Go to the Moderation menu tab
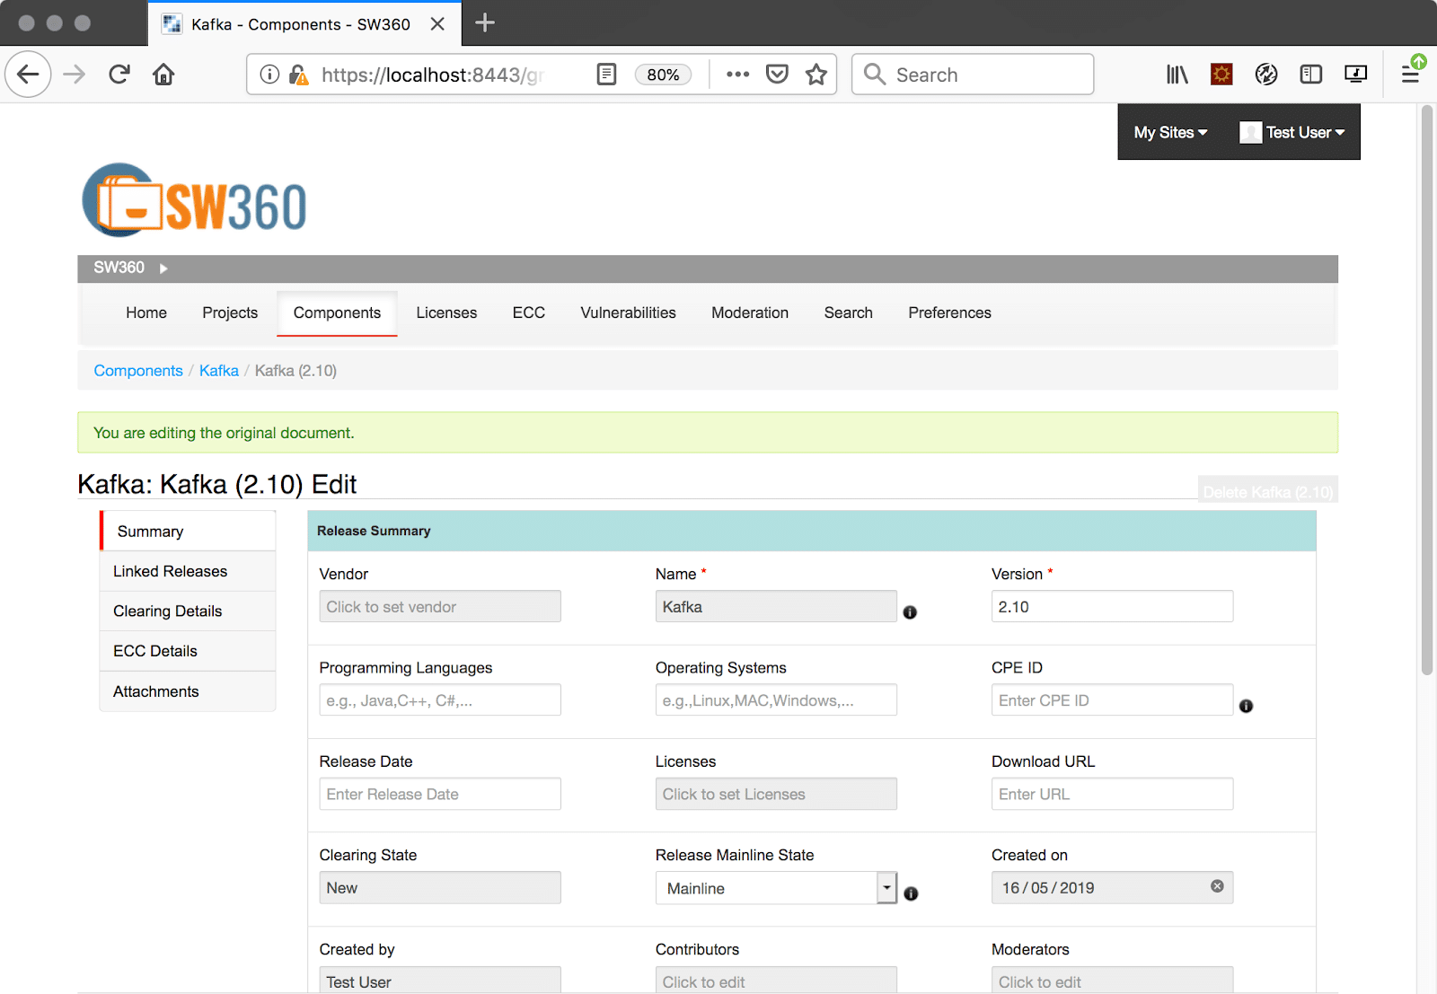 click(x=750, y=312)
